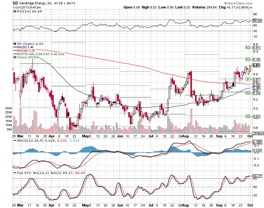Click the 6.51 price axis label
Viewport: 264px width, 208px height.
(x=256, y=48)
